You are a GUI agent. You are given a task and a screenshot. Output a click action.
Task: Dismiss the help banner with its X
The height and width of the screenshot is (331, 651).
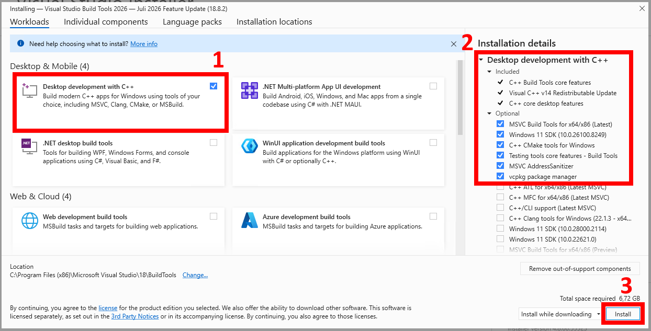coord(454,44)
